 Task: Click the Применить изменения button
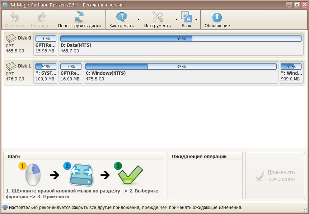point(275,176)
